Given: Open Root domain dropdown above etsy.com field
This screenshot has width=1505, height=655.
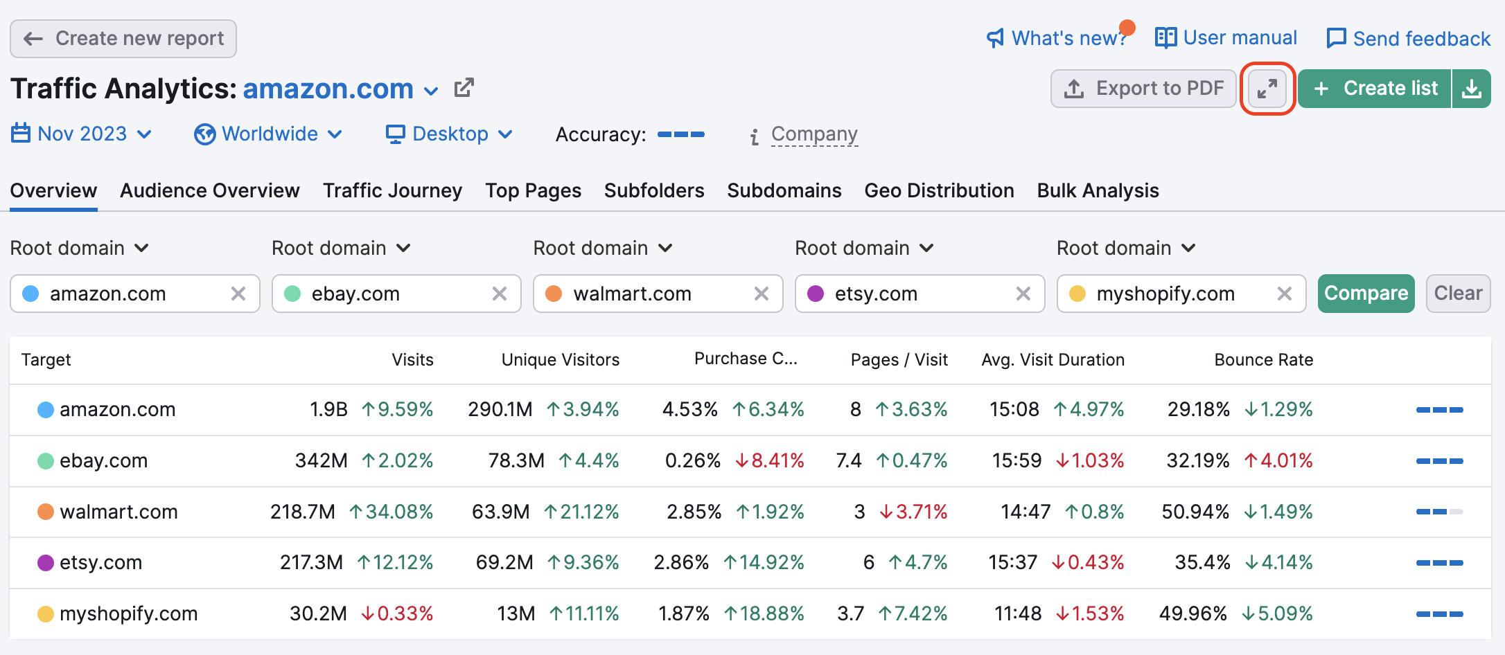Looking at the screenshot, I should point(865,248).
